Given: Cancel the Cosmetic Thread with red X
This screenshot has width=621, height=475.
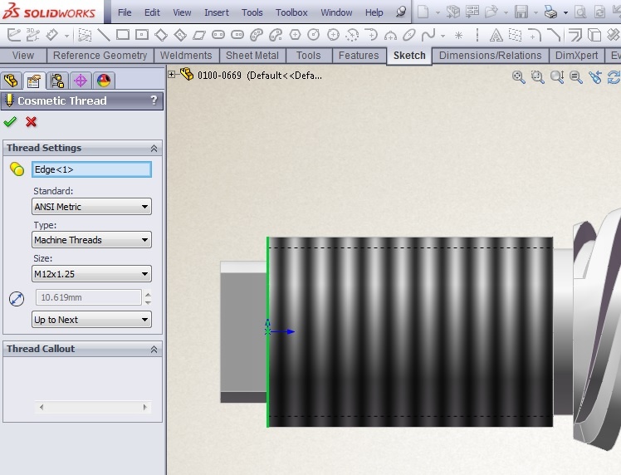Looking at the screenshot, I should [x=31, y=121].
